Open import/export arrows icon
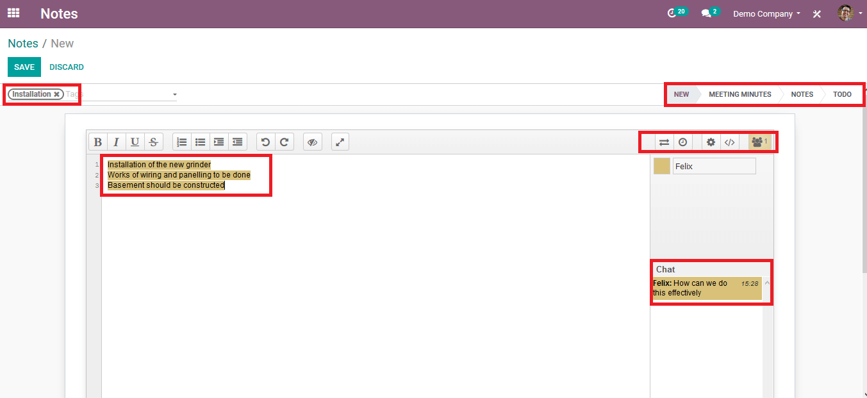 click(x=664, y=142)
